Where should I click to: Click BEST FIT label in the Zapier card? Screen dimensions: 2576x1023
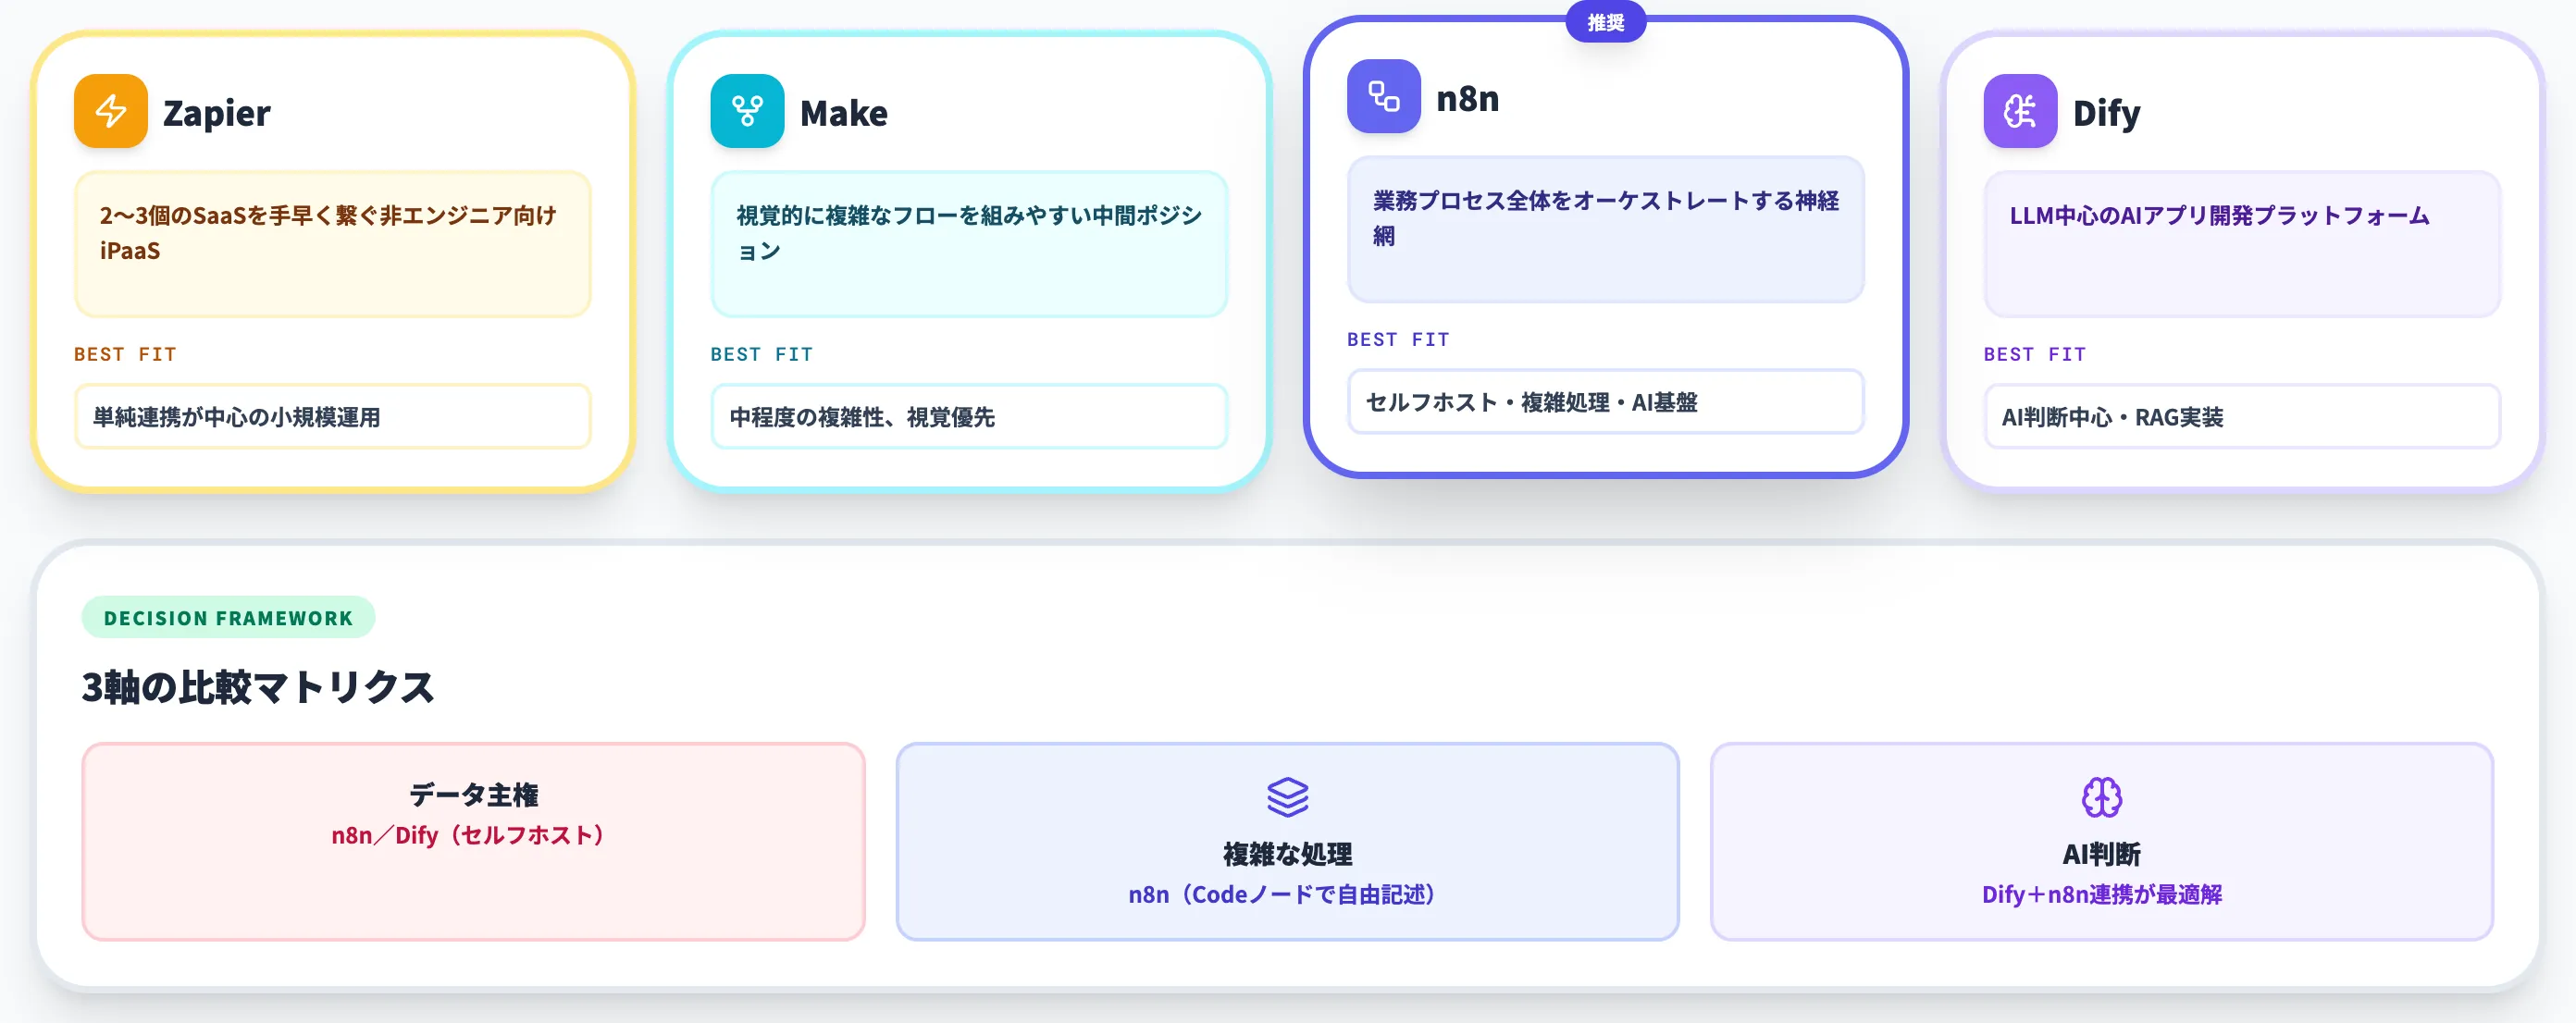click(125, 354)
